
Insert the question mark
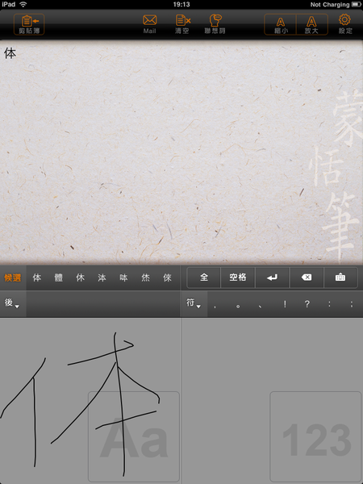pos(307,304)
